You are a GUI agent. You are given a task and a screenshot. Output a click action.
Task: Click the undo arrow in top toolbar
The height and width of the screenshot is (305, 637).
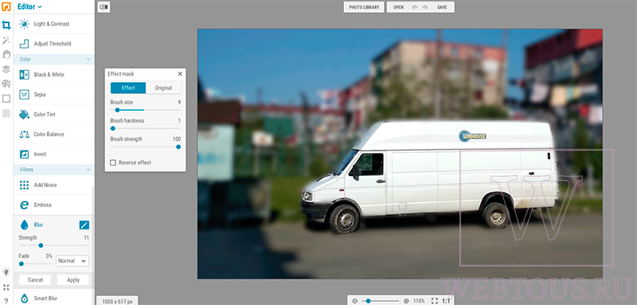pyautogui.click(x=415, y=7)
